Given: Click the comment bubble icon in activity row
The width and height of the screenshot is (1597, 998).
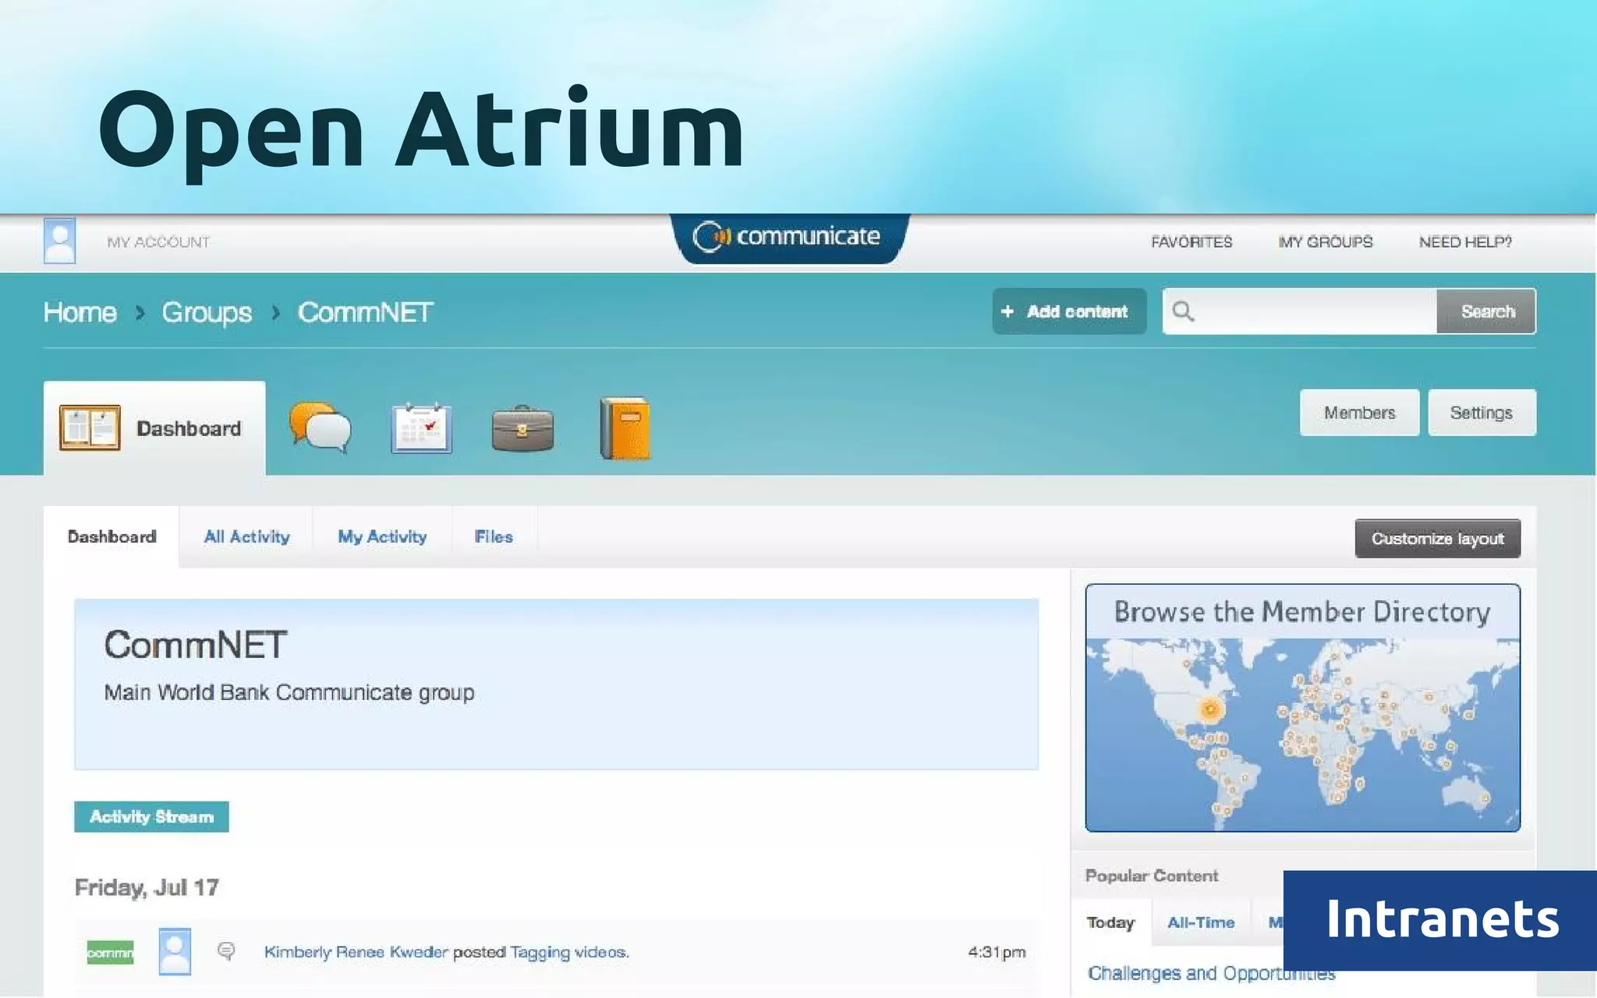Looking at the screenshot, I should click(226, 951).
